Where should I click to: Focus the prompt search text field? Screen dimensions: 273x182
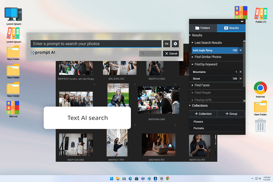[96, 44]
